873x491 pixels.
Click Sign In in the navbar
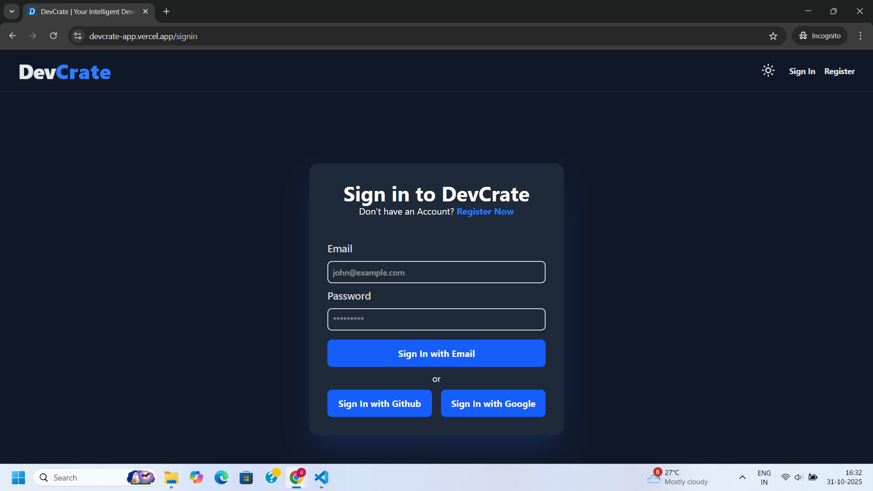[x=802, y=71]
